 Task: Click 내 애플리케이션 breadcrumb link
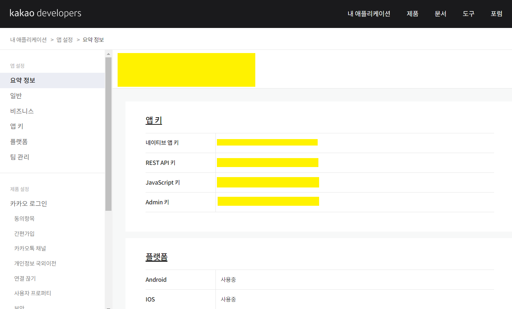pyautogui.click(x=28, y=40)
